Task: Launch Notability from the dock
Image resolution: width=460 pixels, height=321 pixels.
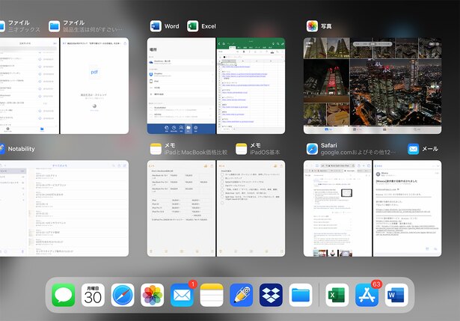Action: [x=241, y=295]
